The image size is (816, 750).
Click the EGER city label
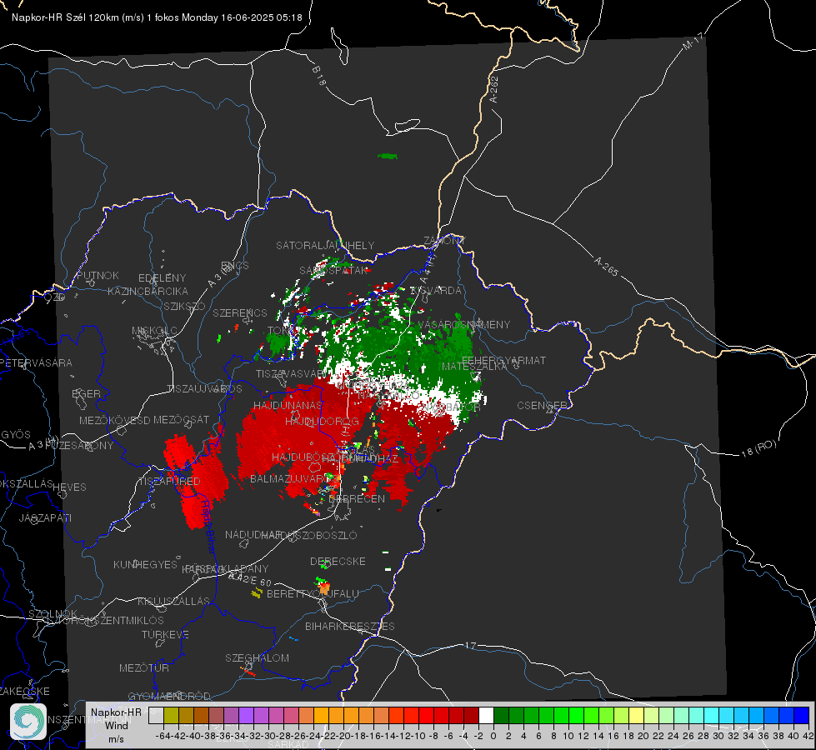(x=87, y=393)
